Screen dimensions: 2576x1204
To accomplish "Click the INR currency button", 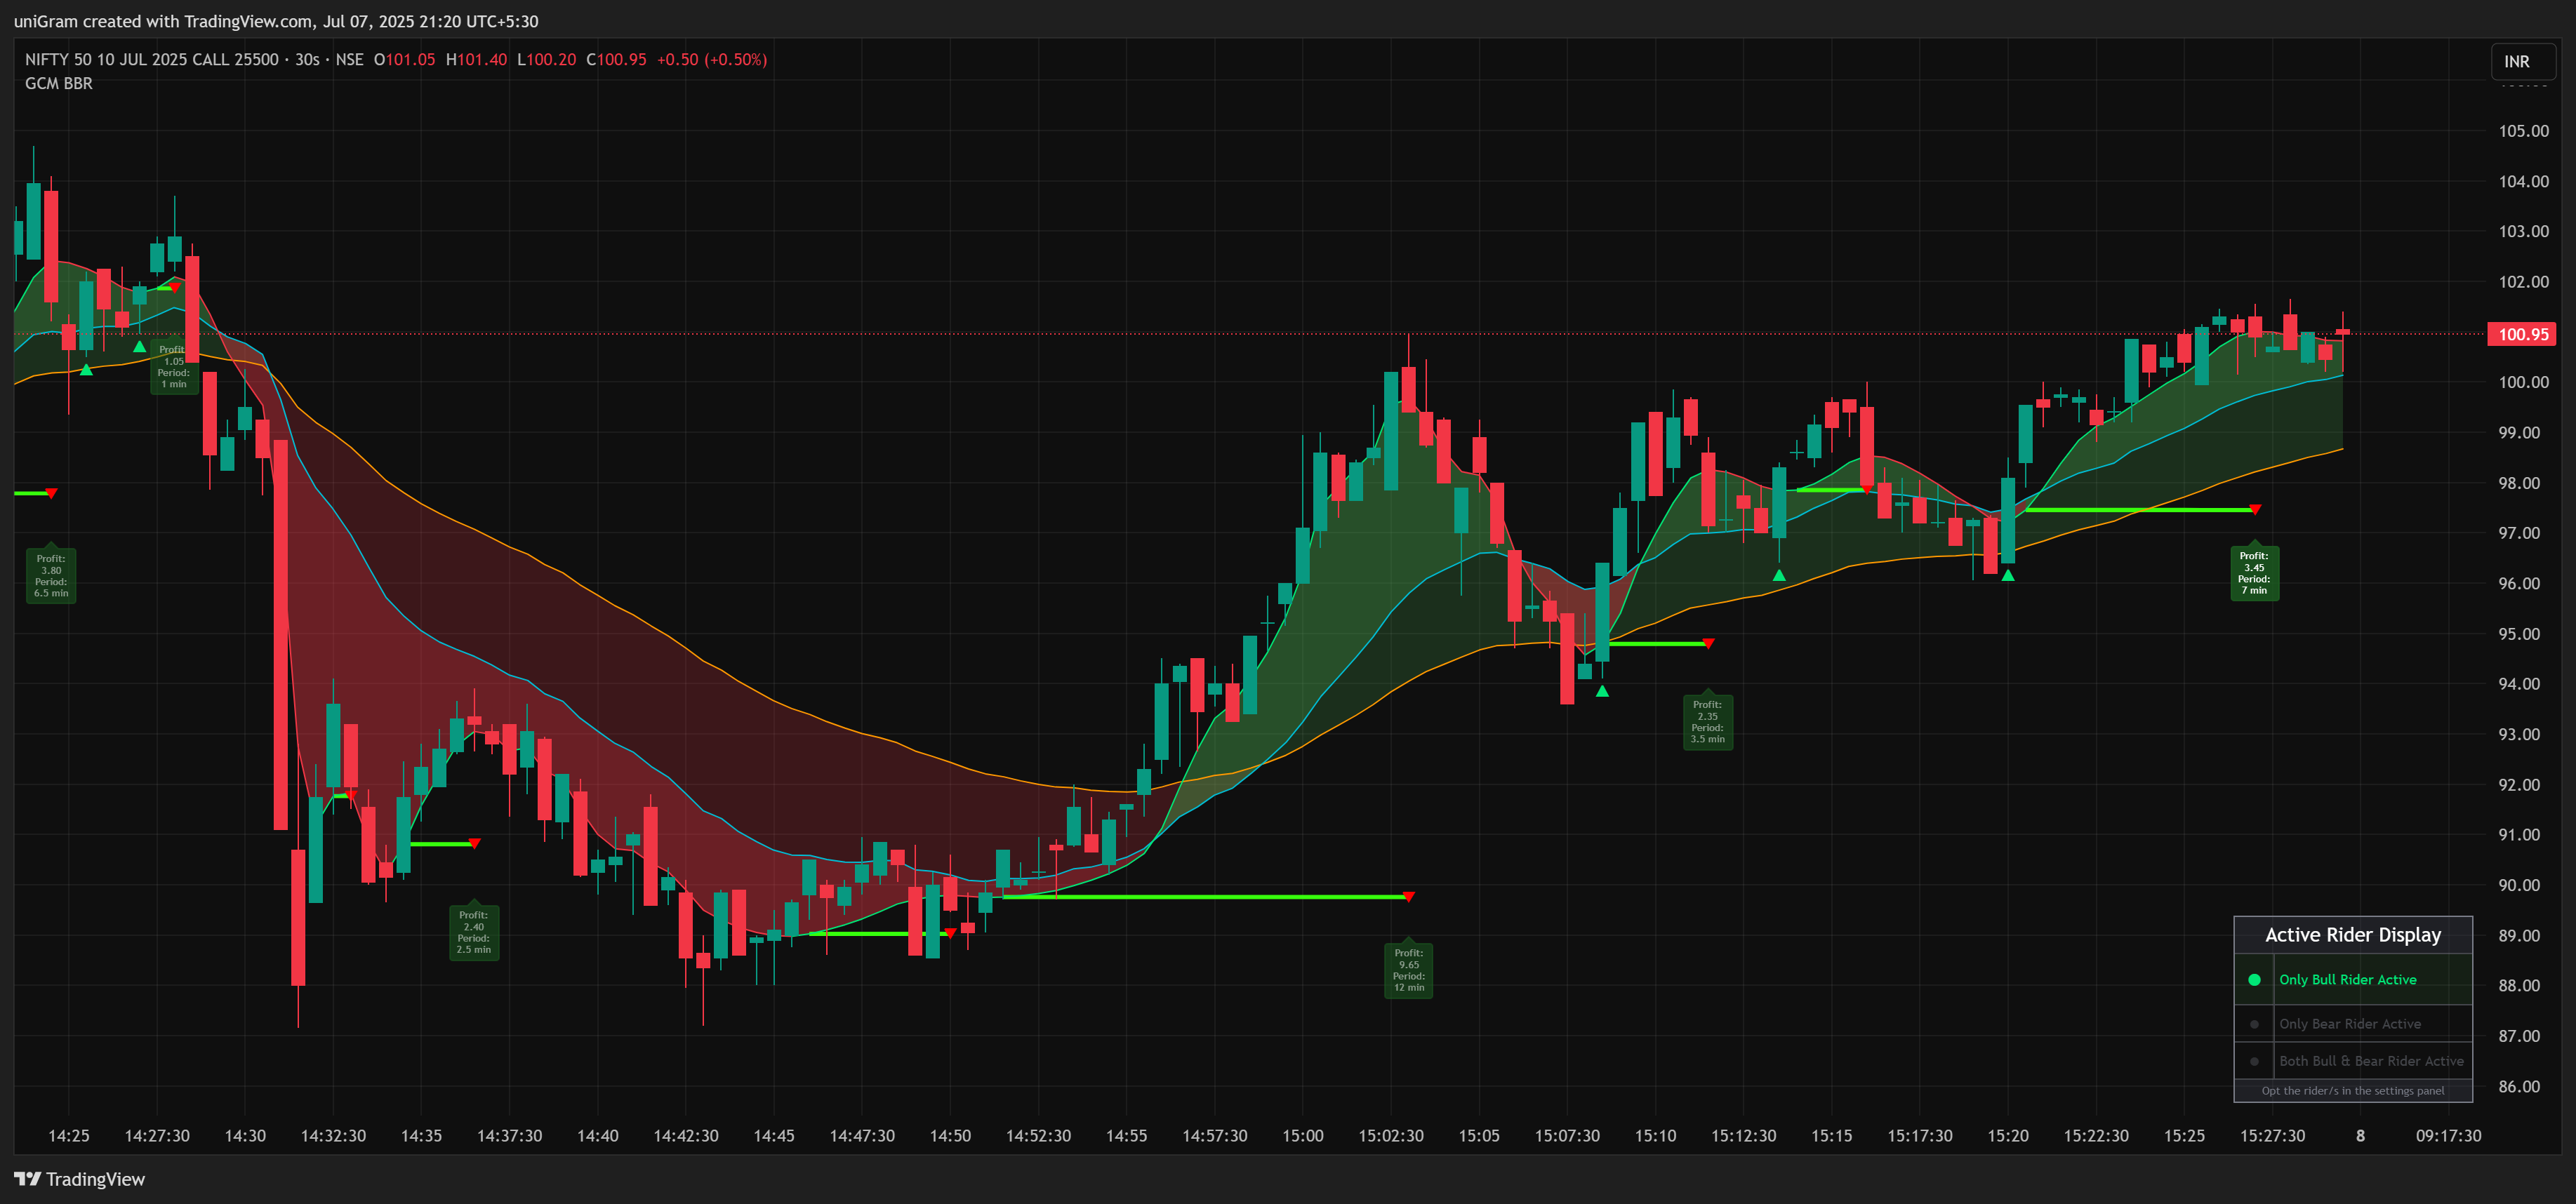I will [x=2521, y=61].
